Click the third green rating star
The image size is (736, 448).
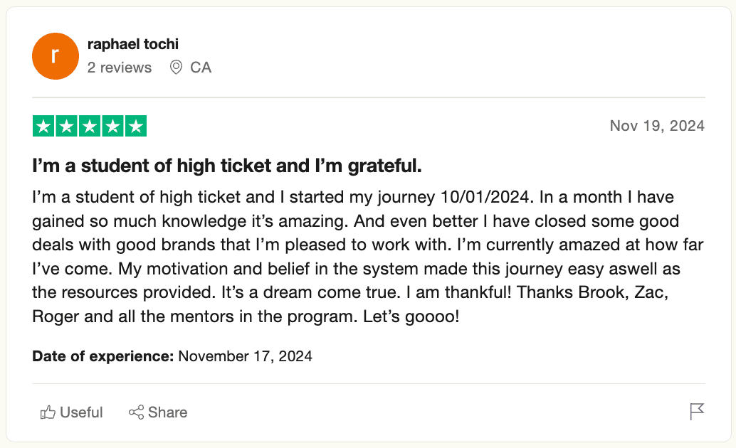click(x=90, y=126)
